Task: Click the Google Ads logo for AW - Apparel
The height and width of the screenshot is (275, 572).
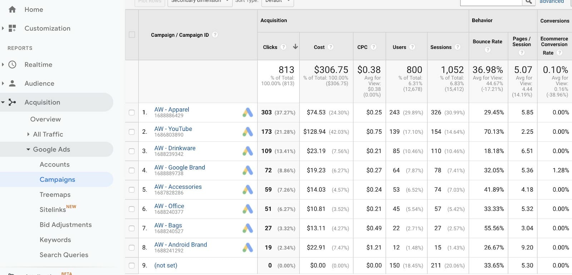Action: 248,112
